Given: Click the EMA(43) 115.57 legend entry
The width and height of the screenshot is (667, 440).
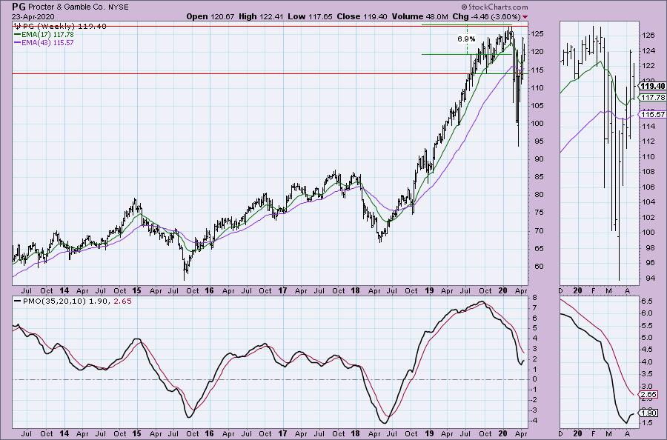Looking at the screenshot, I should [x=44, y=43].
